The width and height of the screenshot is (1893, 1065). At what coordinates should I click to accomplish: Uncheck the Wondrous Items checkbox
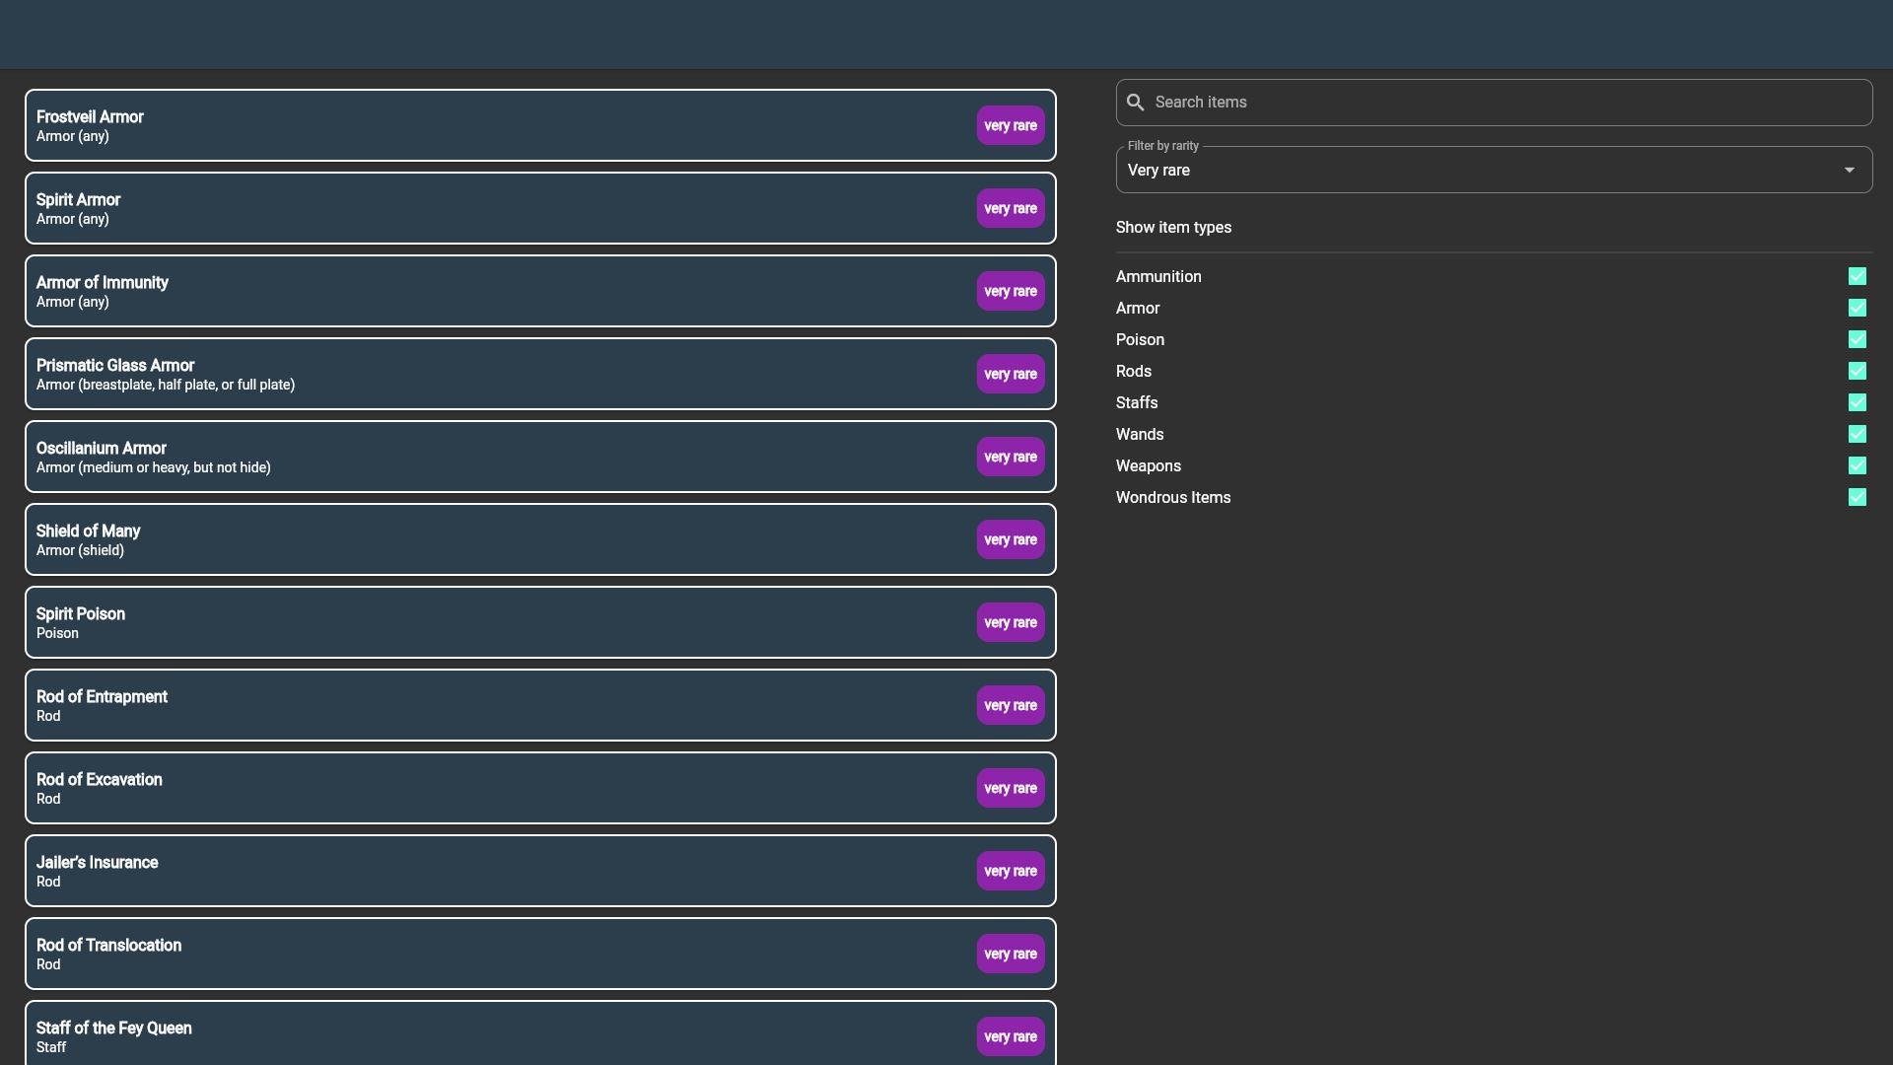click(x=1857, y=498)
